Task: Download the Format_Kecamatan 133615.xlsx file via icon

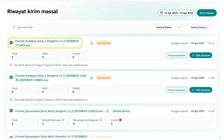Action: coord(107,111)
